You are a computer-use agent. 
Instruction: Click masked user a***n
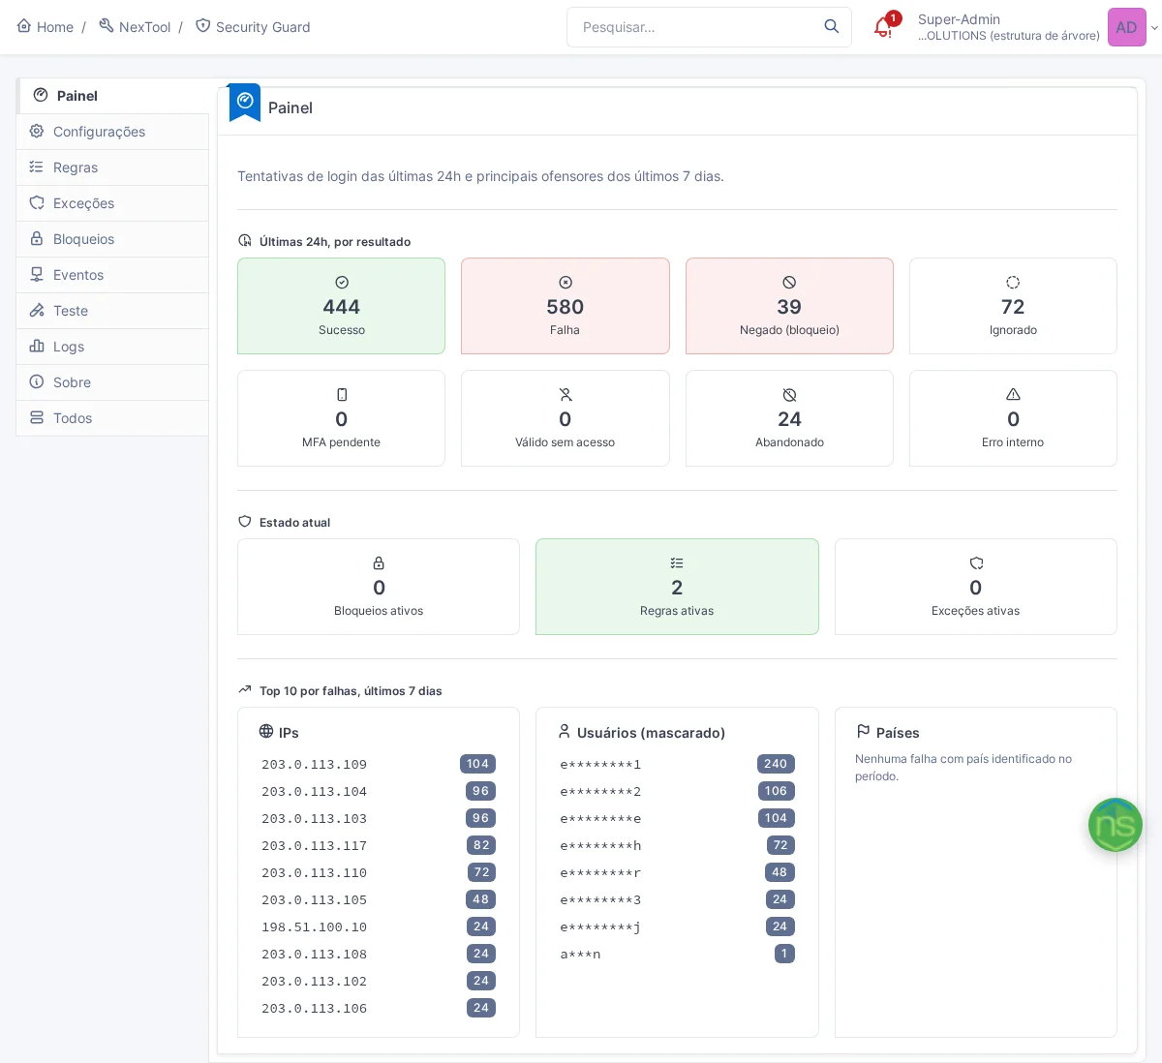tap(580, 955)
